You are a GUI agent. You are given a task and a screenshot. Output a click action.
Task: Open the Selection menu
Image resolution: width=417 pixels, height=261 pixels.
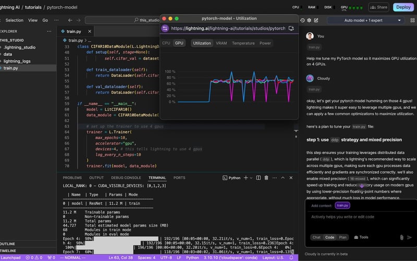[x=15, y=20]
